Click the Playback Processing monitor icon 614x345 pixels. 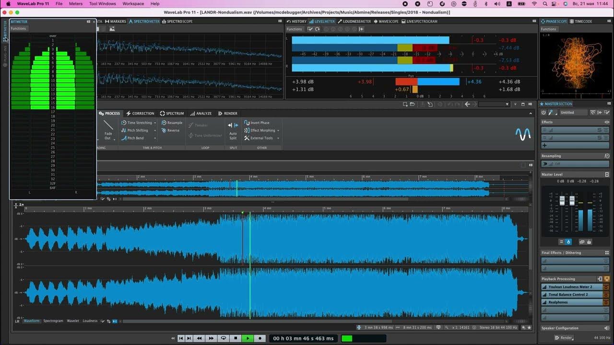pyautogui.click(x=607, y=279)
